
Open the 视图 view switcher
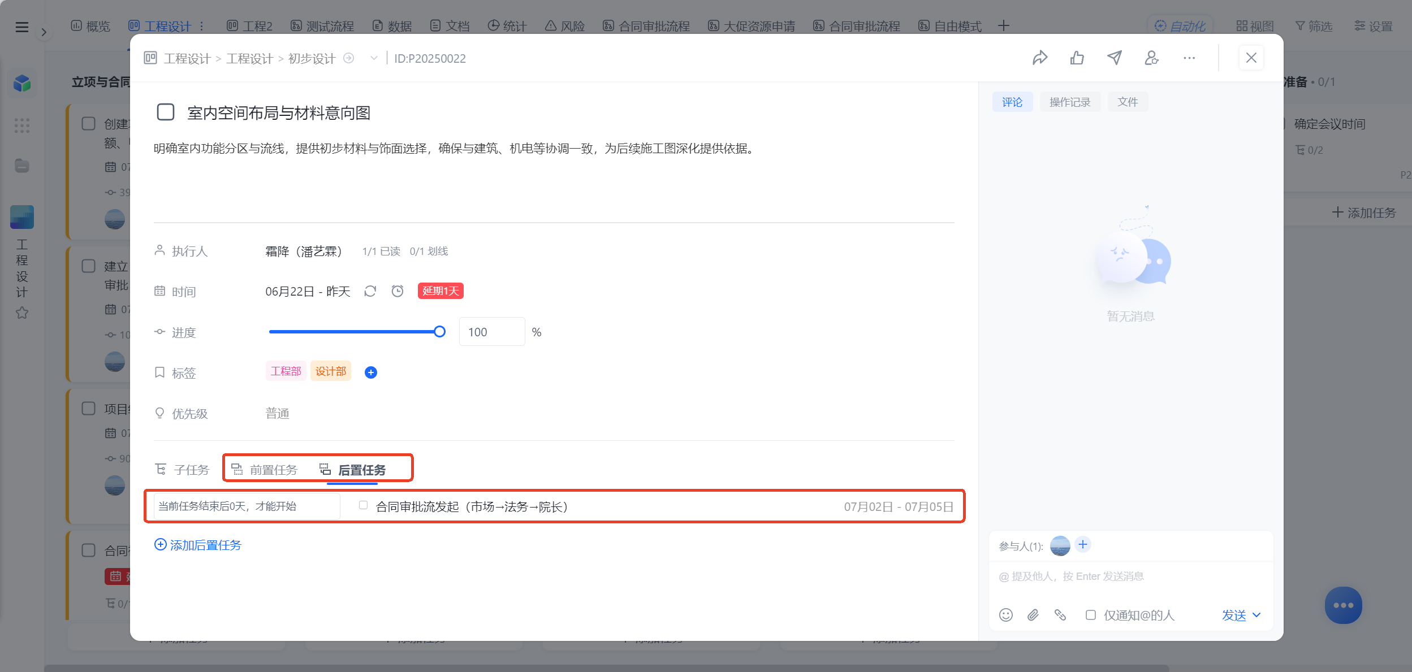tap(1255, 26)
